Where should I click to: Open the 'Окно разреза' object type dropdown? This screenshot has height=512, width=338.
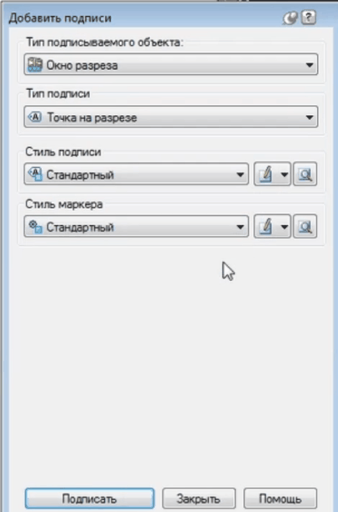[171, 65]
